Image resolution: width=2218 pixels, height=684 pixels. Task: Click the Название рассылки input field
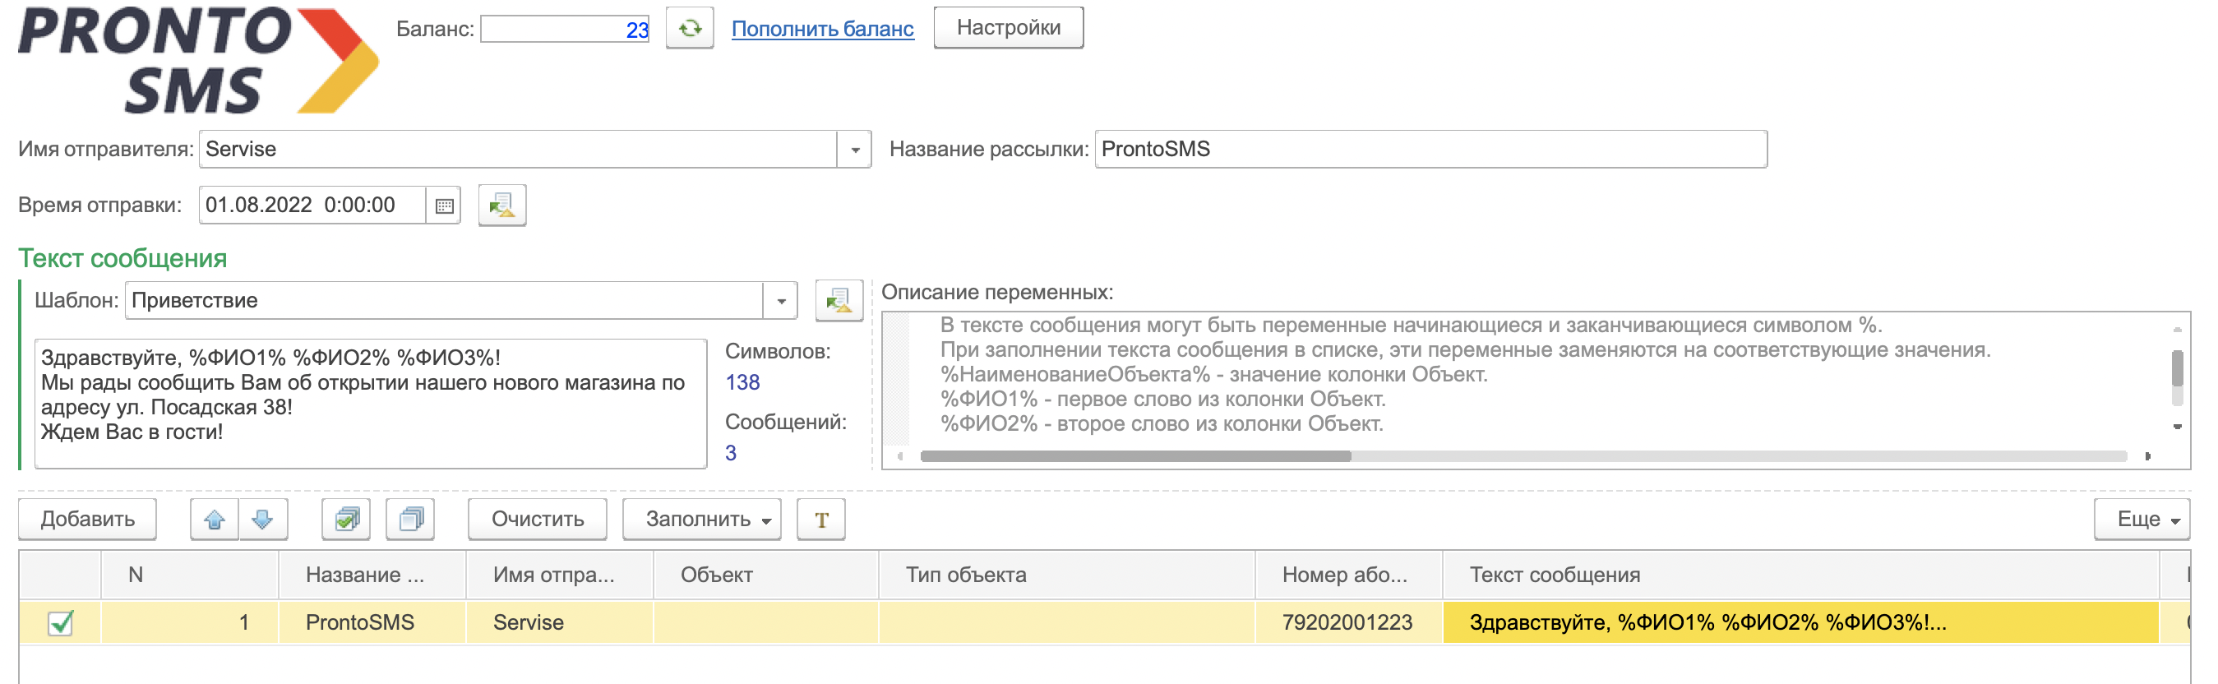click(x=1431, y=150)
